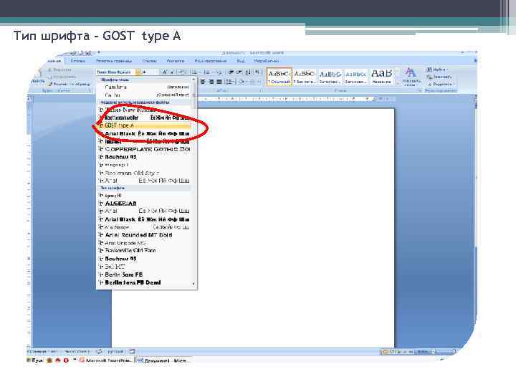Screen dimensions: 516x387
Task: Open the Рецензирование tab
Action: tap(211, 61)
